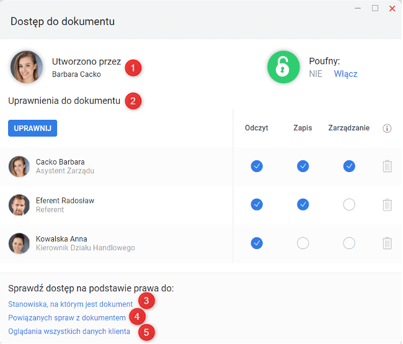Maximize the Dostęp do dokumentu window

click(x=375, y=8)
